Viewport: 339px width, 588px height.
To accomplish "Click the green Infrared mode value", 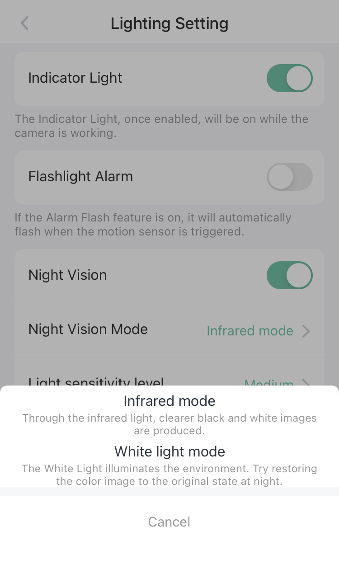I will coord(250,331).
